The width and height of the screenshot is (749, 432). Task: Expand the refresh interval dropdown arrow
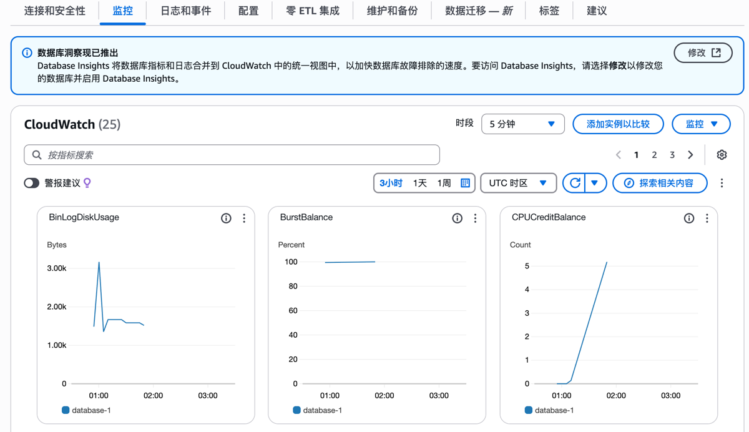coord(595,183)
